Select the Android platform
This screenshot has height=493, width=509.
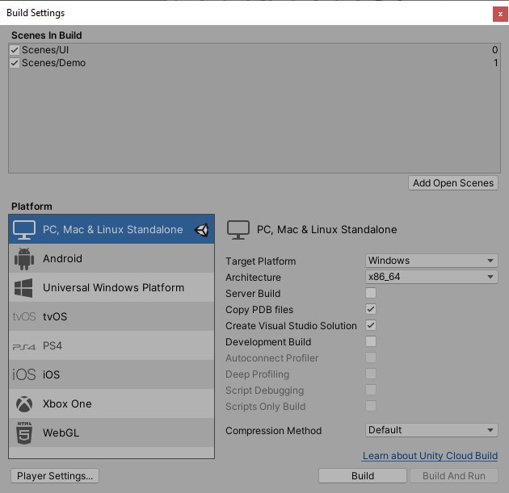click(x=111, y=258)
